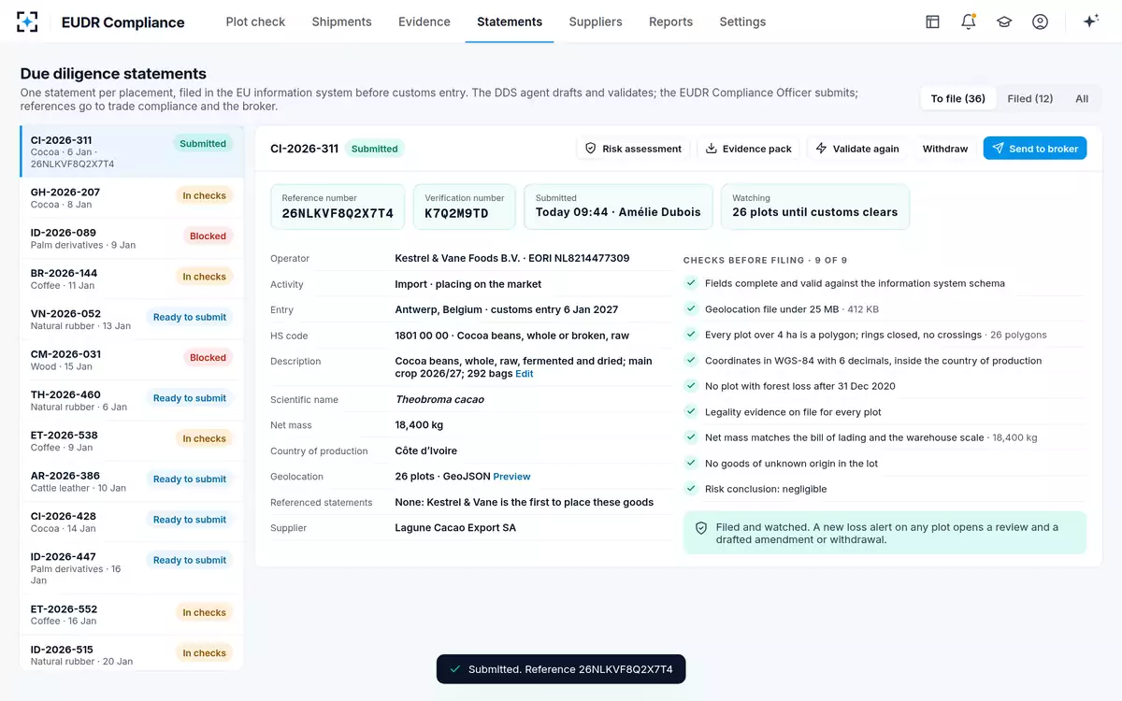Select statement VN-2026-052

coord(132,319)
